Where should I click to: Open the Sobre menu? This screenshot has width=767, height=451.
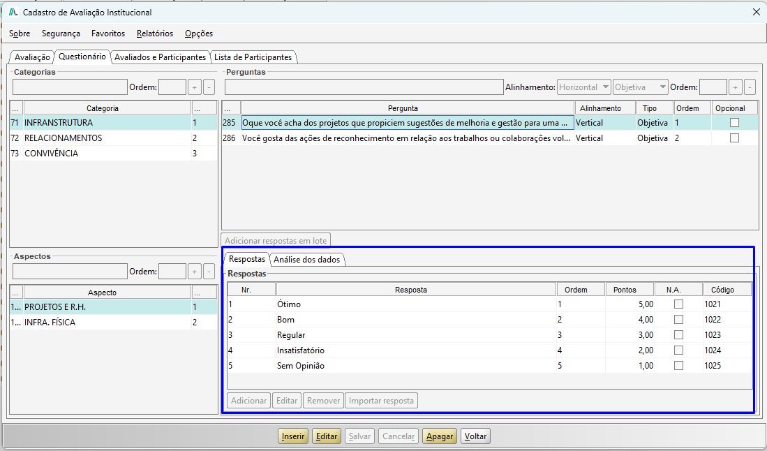pos(20,34)
